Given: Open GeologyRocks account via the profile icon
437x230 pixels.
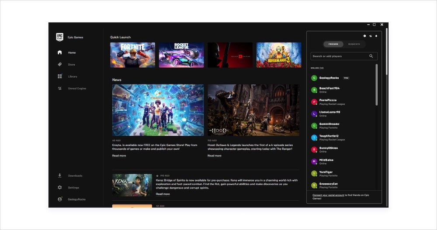Looking at the screenshot, I should (59, 199).
